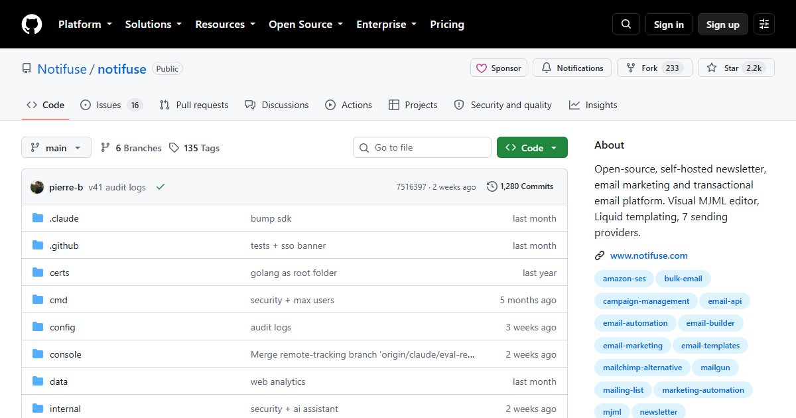The image size is (796, 418).
Task: Open the config folder icon
Action: click(x=38, y=327)
